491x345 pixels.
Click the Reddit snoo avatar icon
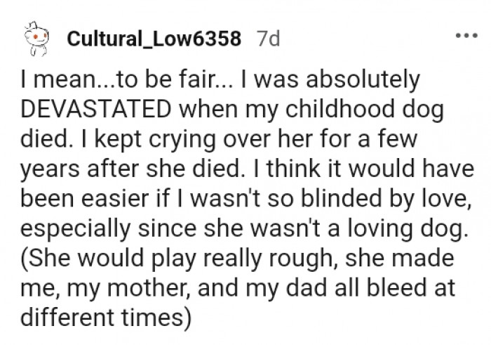[34, 39]
